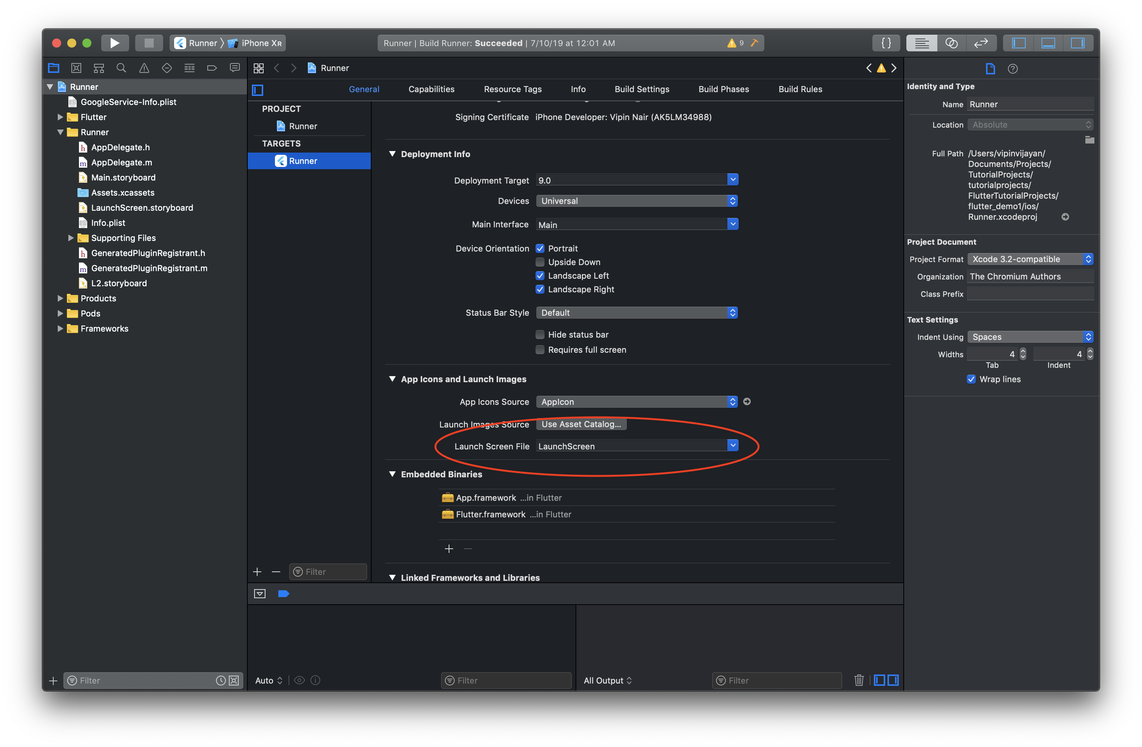Open the Issue navigator warning icon
Screen dimensions: 1142x747
coord(144,68)
